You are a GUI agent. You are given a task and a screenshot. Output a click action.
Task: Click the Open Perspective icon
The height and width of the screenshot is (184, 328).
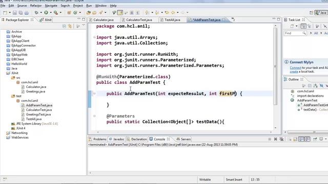pyautogui.click(x=311, y=13)
